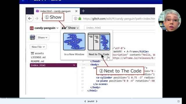Go to previous slide with left chevron
This screenshot has width=186, height=104.
coord(85,101)
